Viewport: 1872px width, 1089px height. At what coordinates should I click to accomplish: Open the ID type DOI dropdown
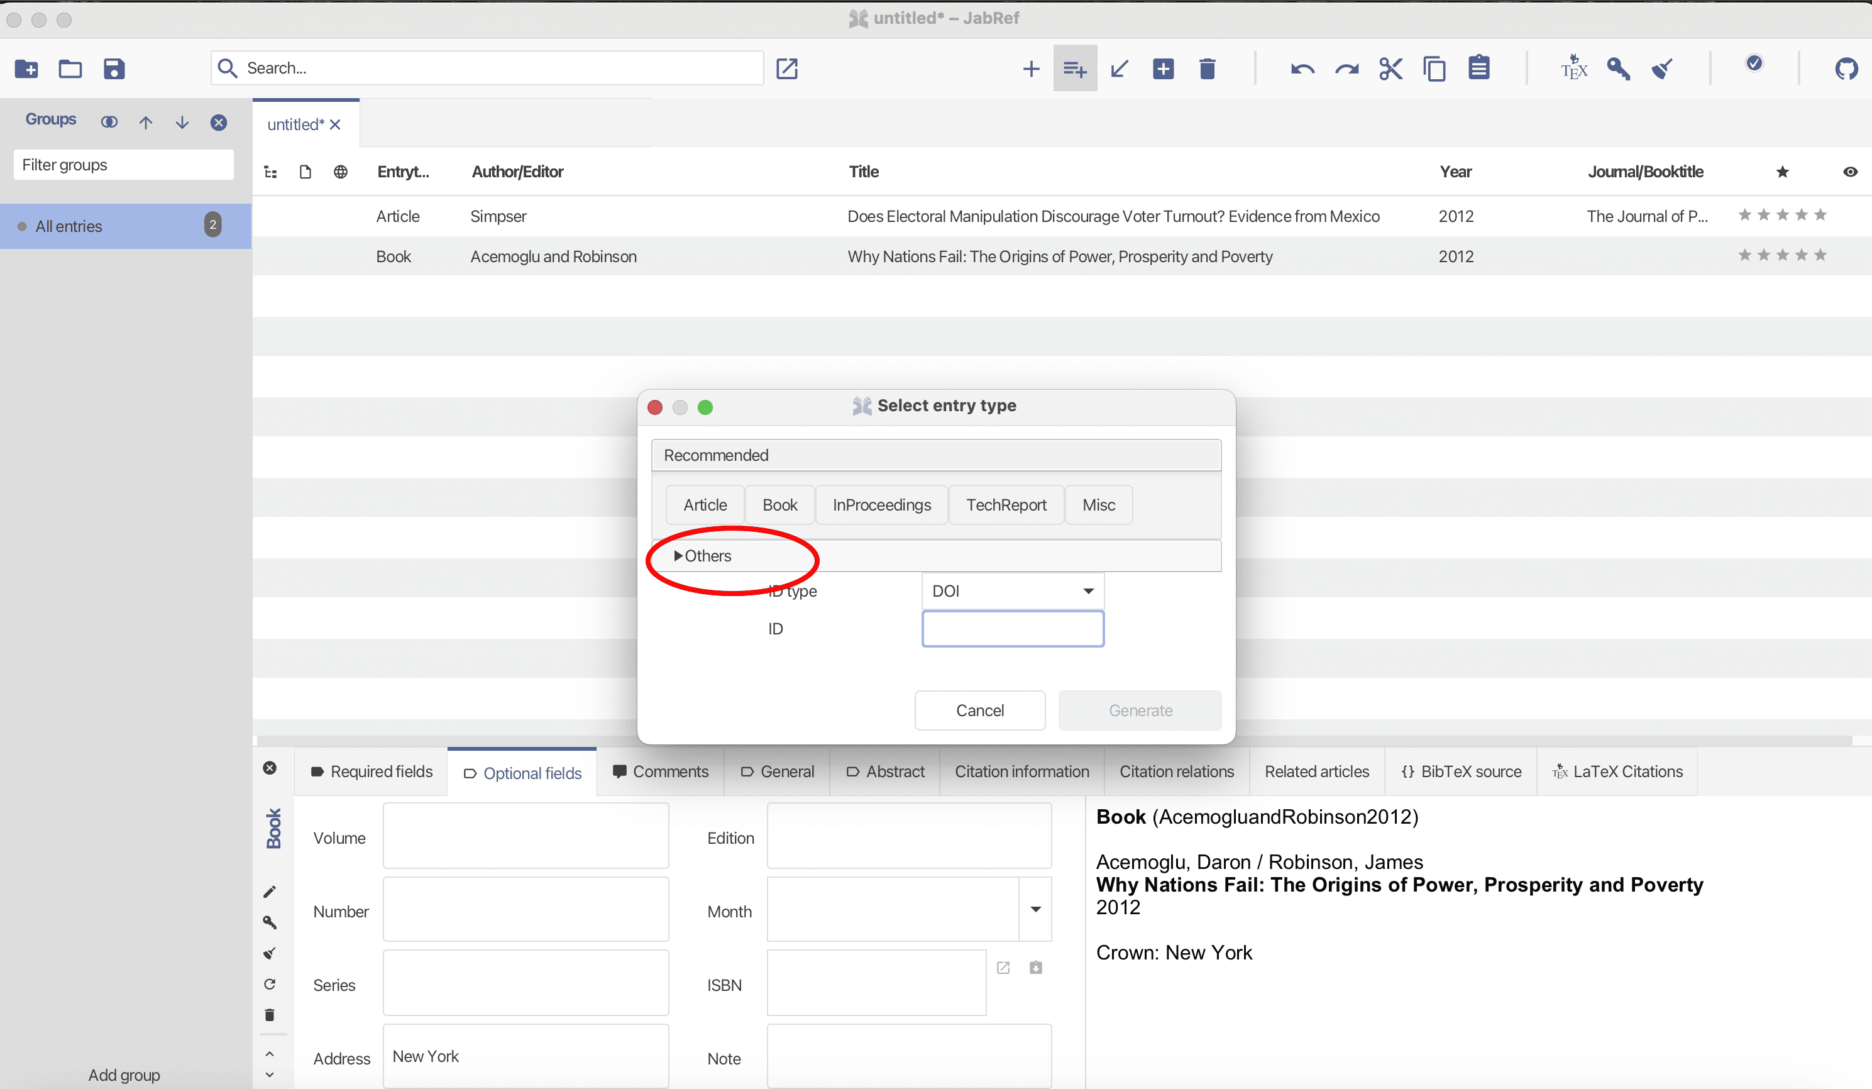coord(1012,591)
